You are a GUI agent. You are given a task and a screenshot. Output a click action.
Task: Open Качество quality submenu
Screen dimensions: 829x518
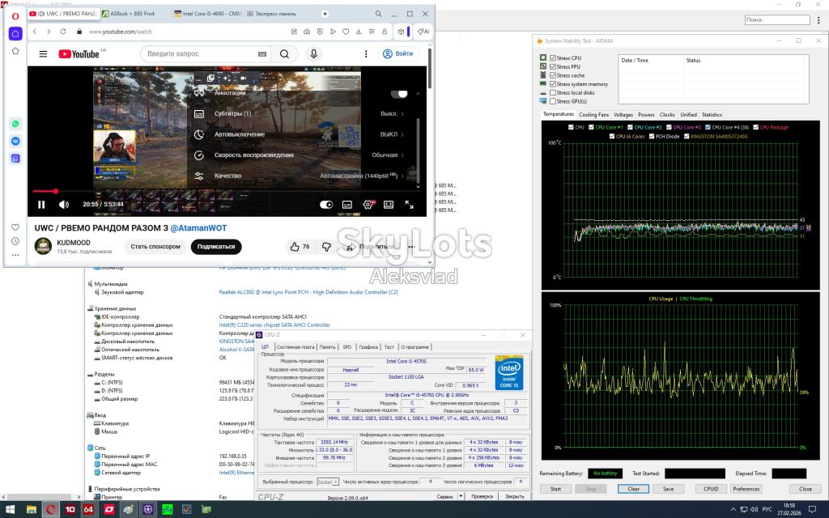pyautogui.click(x=300, y=176)
